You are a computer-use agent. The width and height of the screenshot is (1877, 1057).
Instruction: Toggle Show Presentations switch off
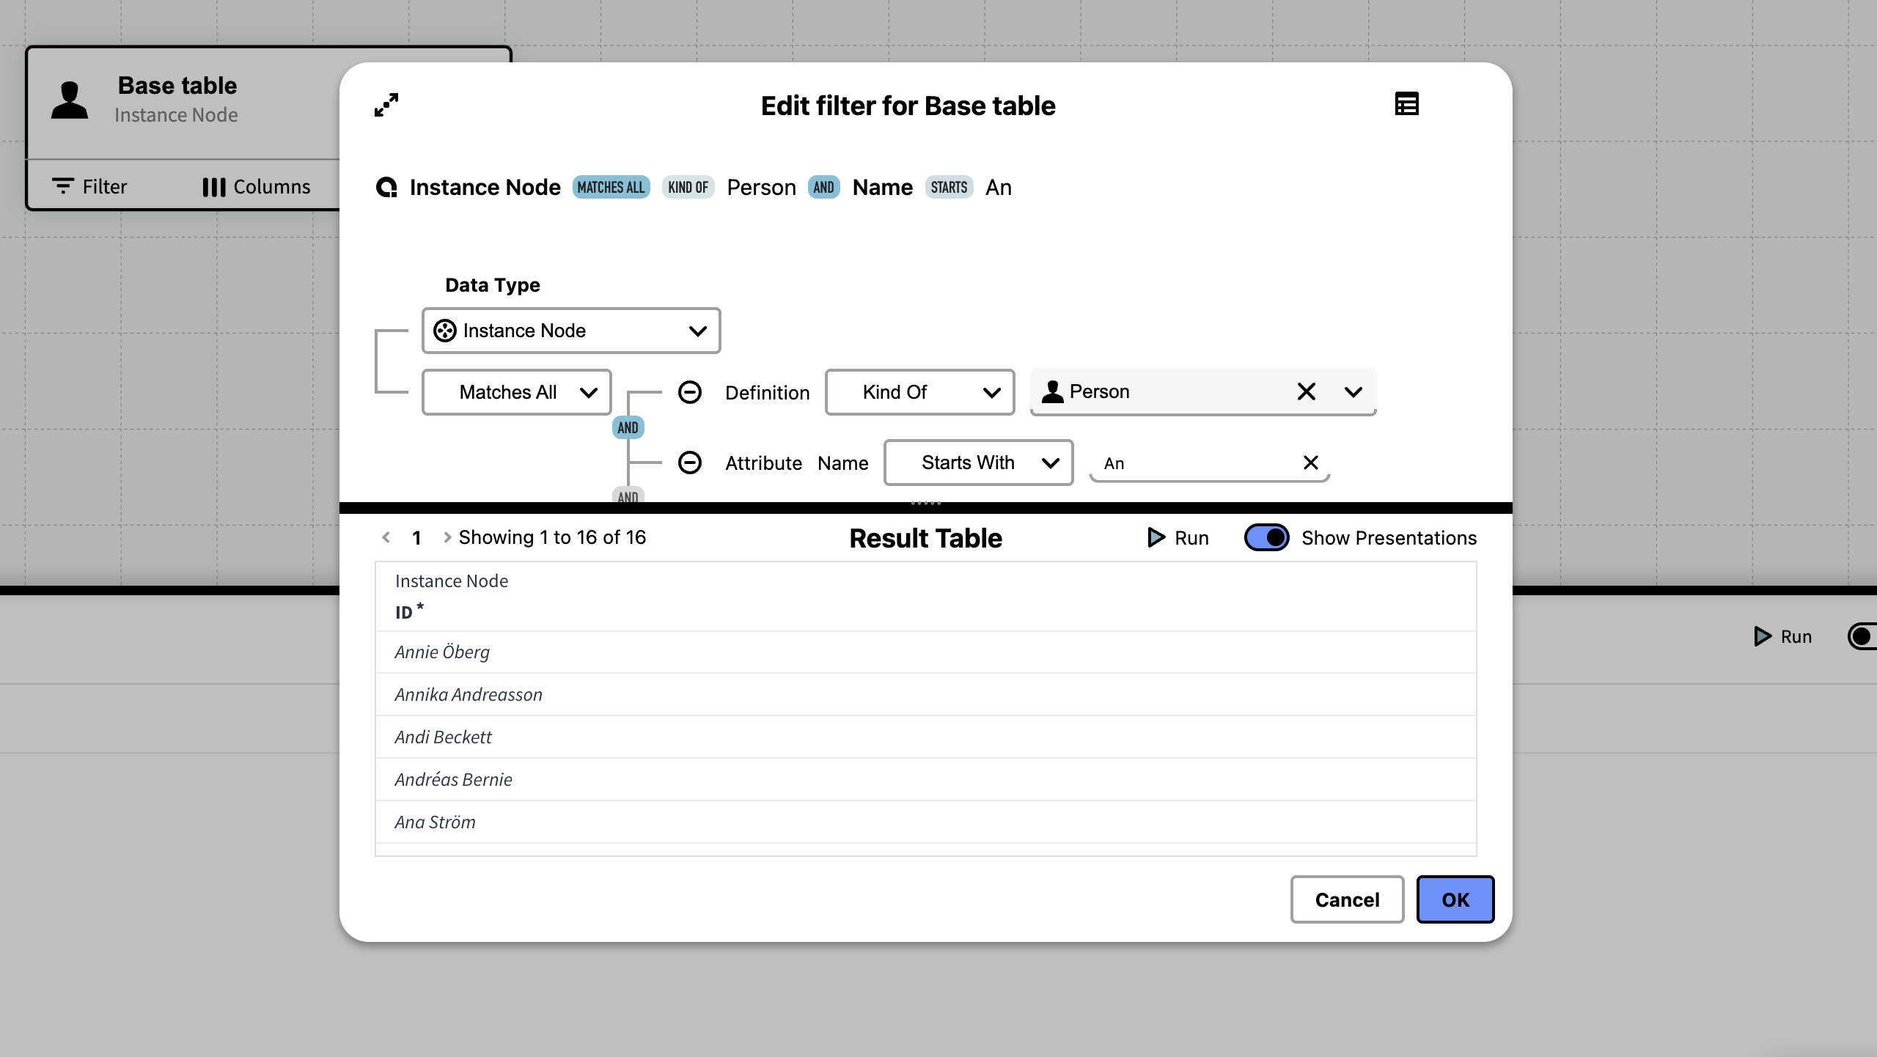tap(1266, 537)
